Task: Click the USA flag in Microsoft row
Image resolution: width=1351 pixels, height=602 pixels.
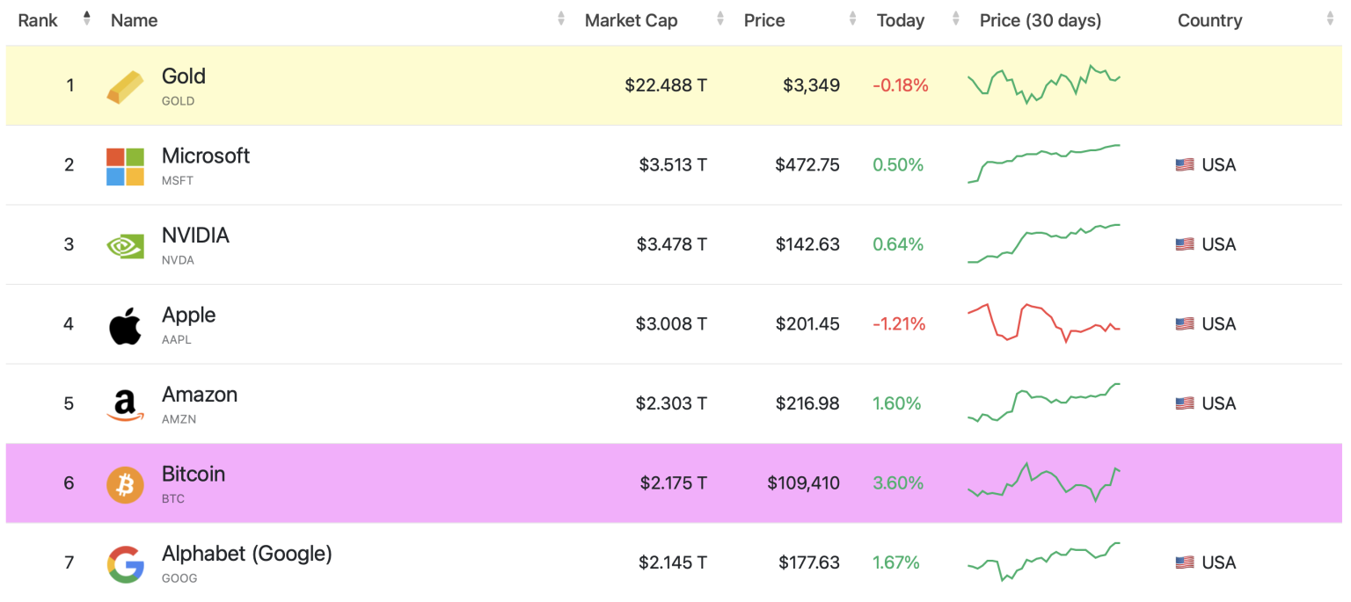Action: click(1185, 164)
